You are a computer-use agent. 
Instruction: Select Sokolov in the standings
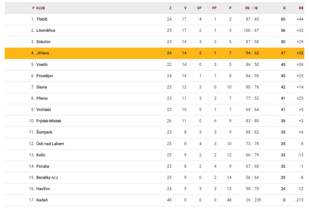pos(44,42)
